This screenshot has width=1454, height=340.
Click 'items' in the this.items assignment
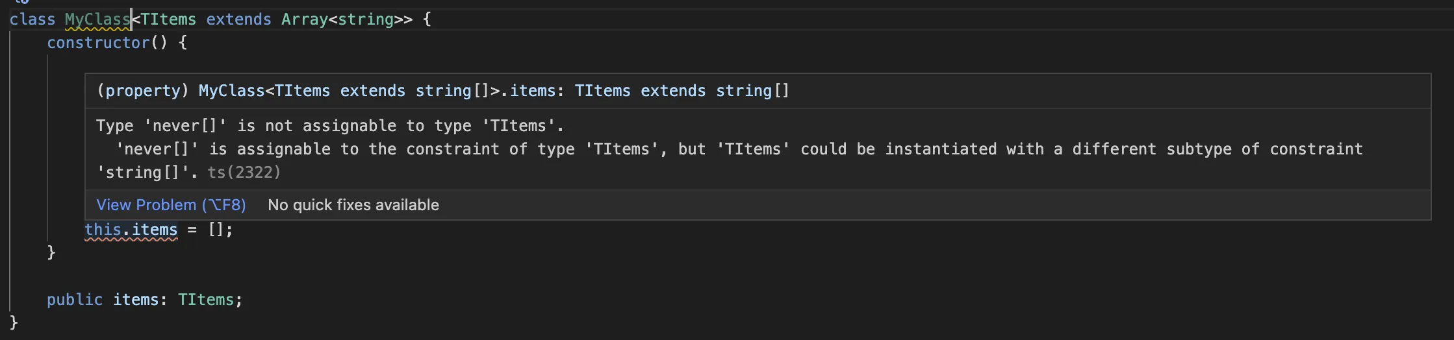[155, 230]
